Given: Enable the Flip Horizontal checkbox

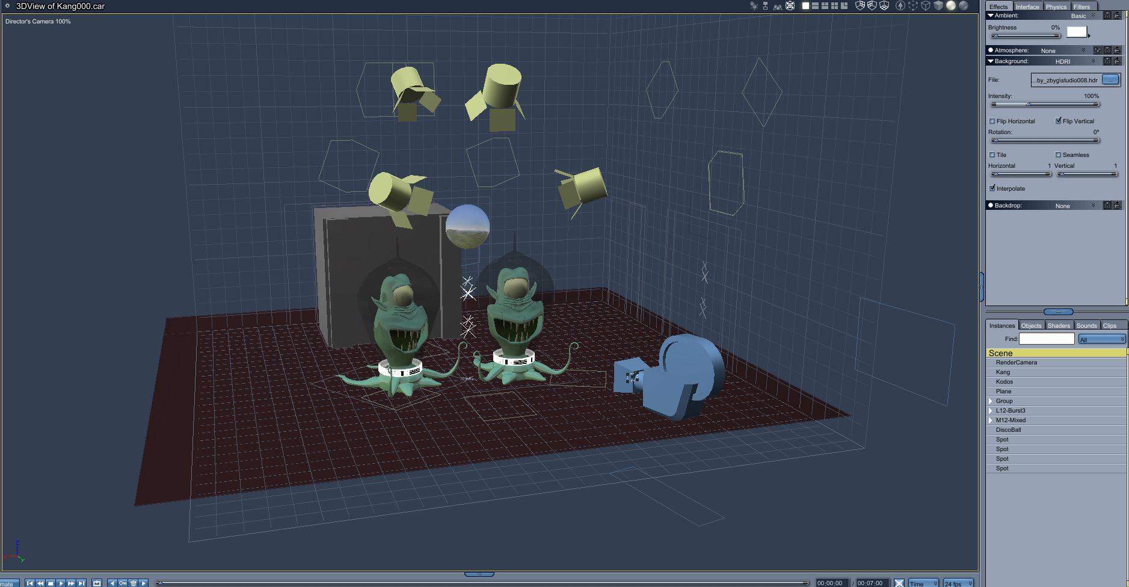Looking at the screenshot, I should click(992, 121).
